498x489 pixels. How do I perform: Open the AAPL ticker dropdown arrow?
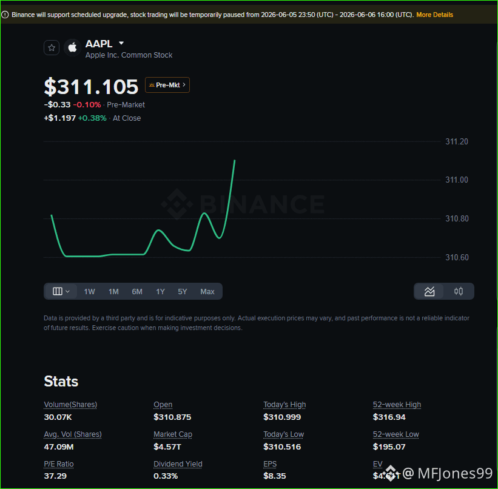pyautogui.click(x=121, y=43)
